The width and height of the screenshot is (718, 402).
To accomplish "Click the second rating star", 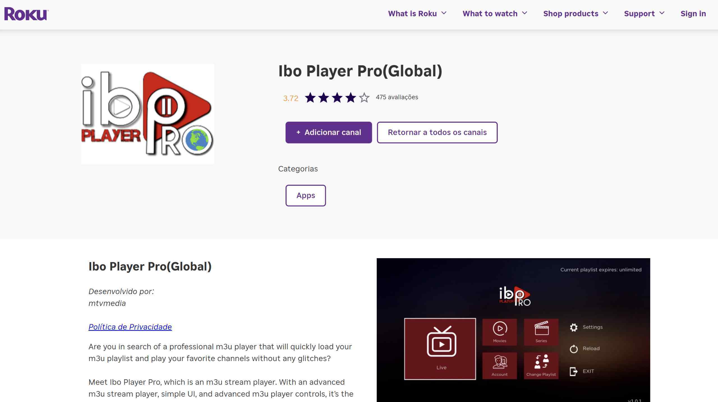I will click(x=324, y=98).
